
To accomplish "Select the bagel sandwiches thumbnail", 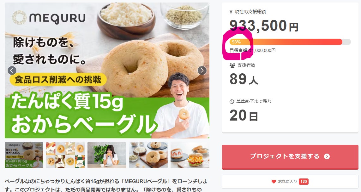I will (190, 155).
